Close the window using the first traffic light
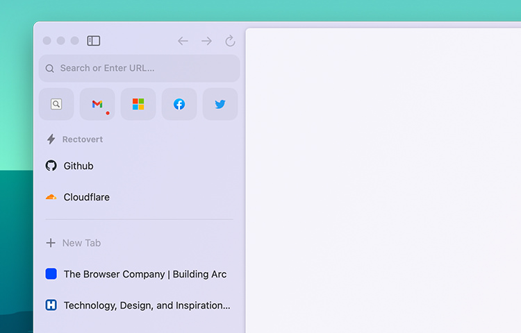This screenshot has height=333, width=521. pos(47,41)
